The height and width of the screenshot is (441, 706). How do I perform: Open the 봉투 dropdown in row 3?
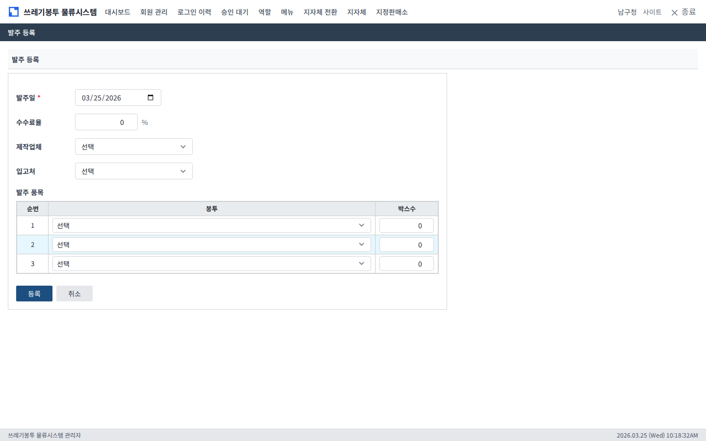pos(211,264)
